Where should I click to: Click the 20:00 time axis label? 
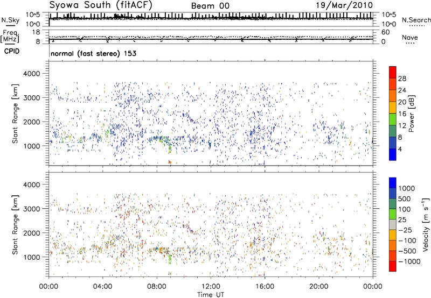click(318, 287)
